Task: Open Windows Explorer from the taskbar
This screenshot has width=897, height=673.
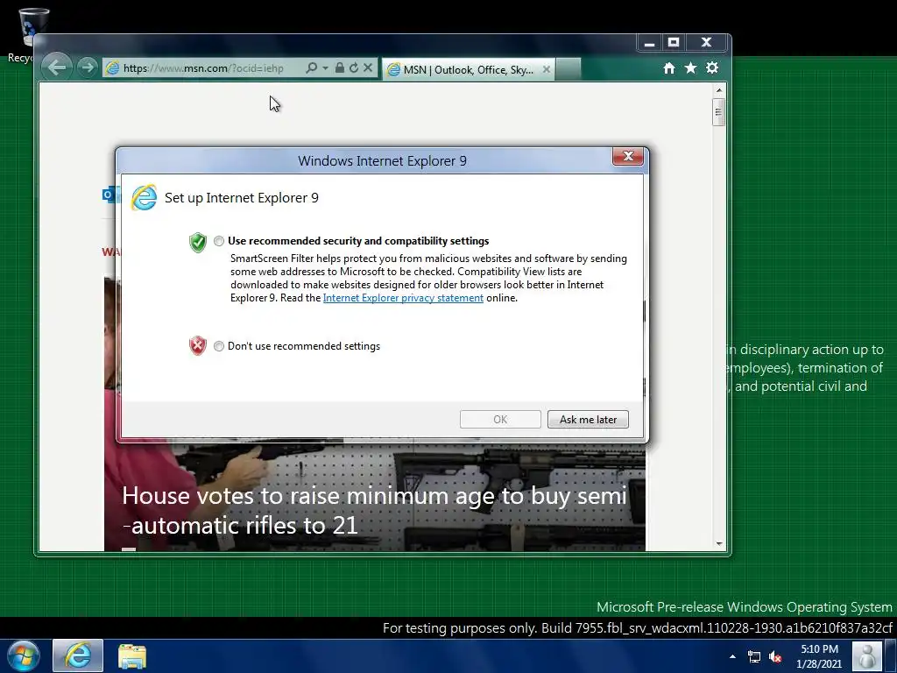Action: (x=132, y=655)
